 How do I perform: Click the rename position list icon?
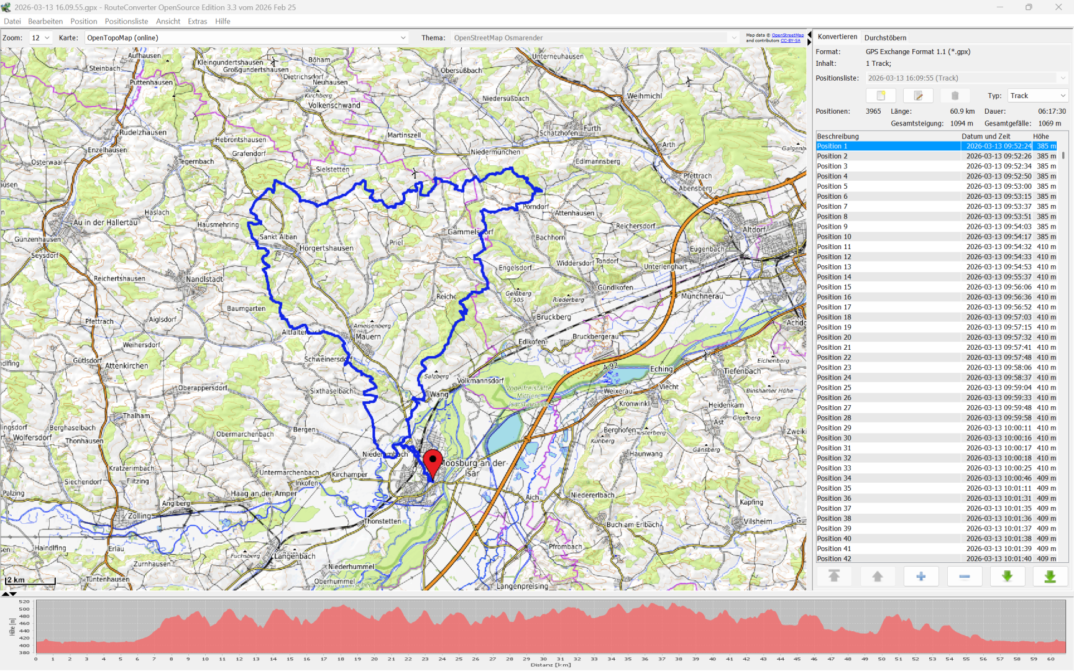tap(918, 96)
